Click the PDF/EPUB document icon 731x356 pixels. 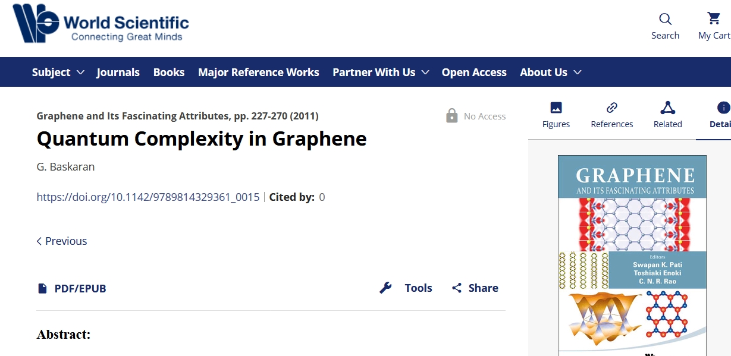click(42, 288)
